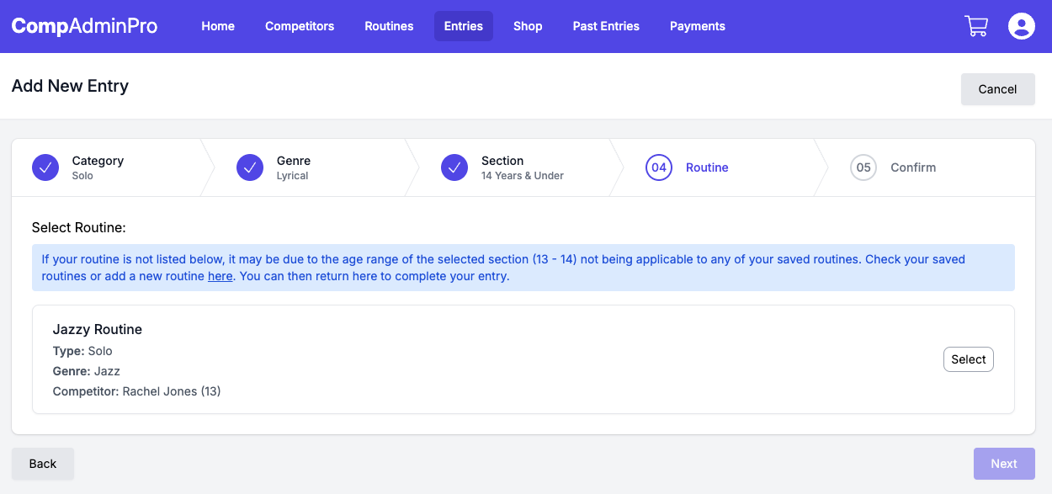The height and width of the screenshot is (494, 1052).
Task: Open Past Entries page
Action: coord(606,26)
